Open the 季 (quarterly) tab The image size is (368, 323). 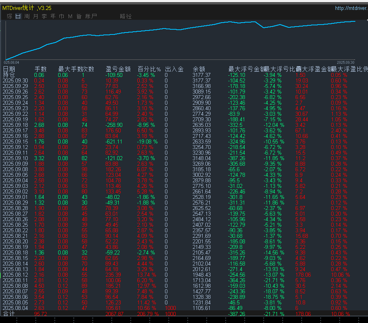coord(44,16)
